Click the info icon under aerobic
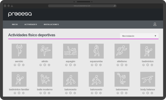166x100 pixels. 23,65
